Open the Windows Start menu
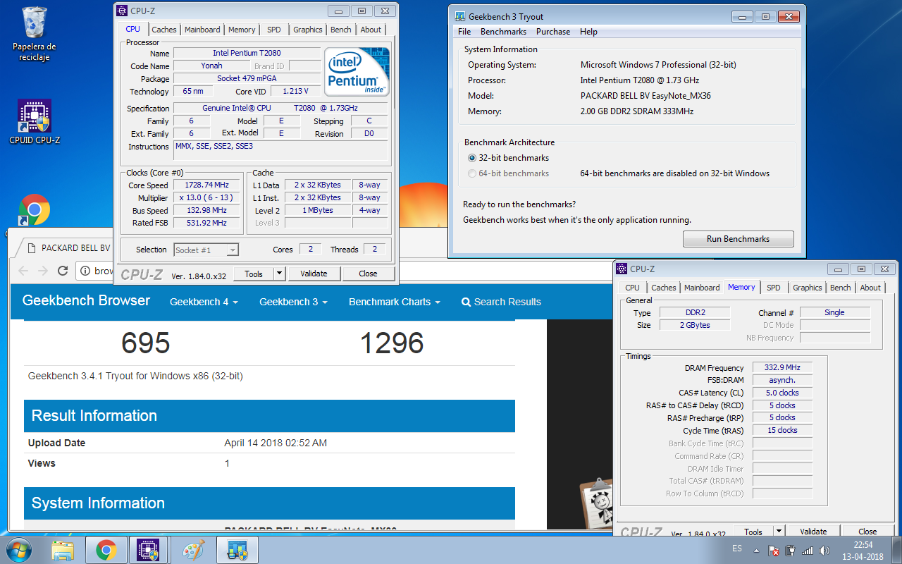 tap(20, 550)
